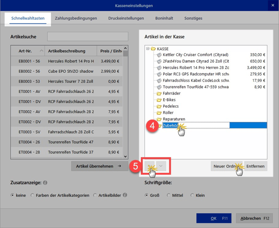Click the move down arrow button

[x=162, y=166]
